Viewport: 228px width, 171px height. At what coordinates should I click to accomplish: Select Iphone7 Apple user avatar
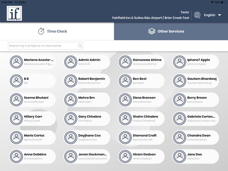180,62
